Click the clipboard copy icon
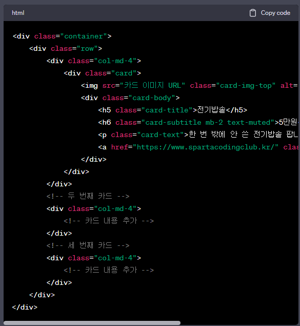This screenshot has height=326, width=300. click(252, 13)
